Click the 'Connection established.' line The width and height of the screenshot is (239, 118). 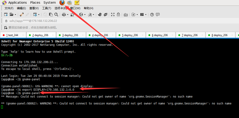coord(20,65)
